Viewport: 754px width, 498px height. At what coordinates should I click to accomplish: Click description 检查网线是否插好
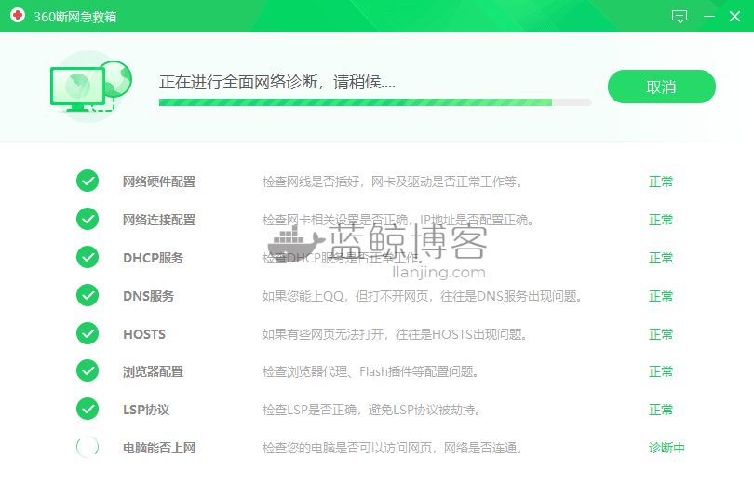[393, 182]
